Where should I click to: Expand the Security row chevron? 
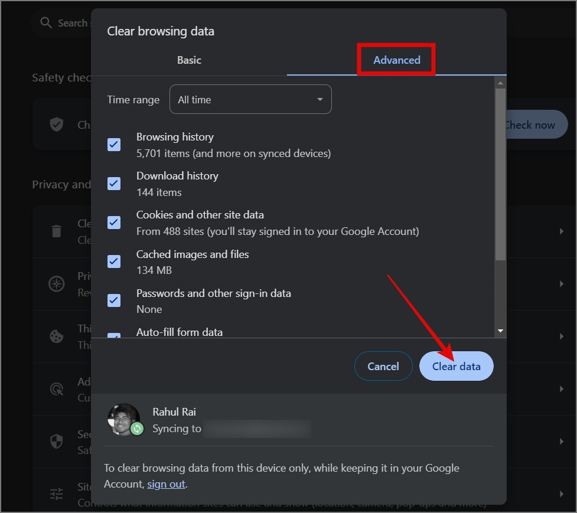coord(562,441)
